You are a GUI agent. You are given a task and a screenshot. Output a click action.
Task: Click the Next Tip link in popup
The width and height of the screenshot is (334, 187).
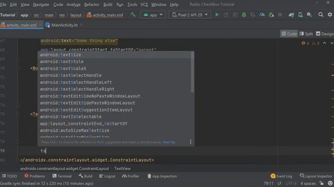169,142
